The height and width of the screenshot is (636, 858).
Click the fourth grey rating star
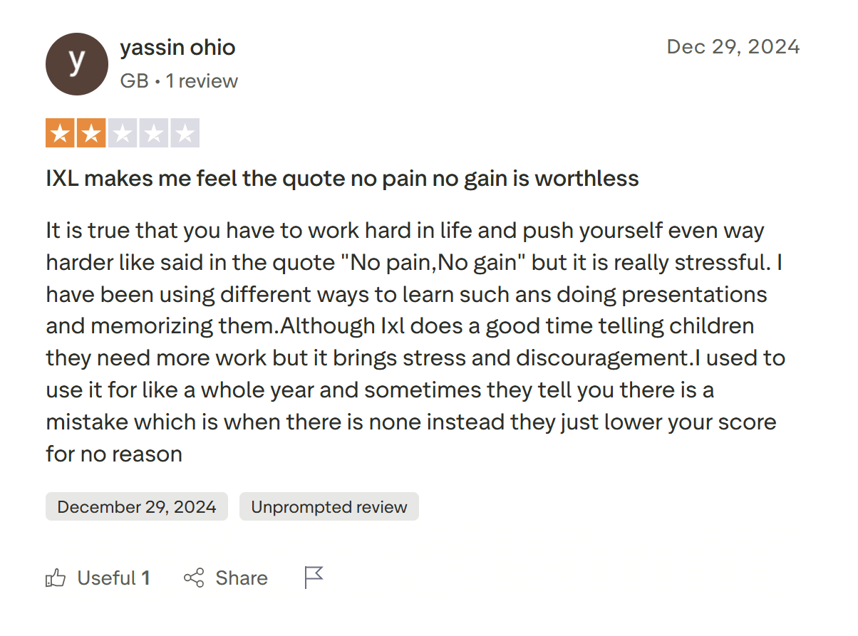[x=153, y=134]
